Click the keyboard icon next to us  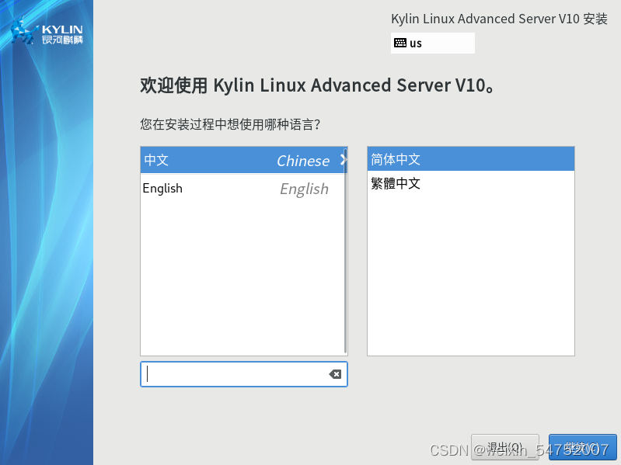[x=400, y=43]
